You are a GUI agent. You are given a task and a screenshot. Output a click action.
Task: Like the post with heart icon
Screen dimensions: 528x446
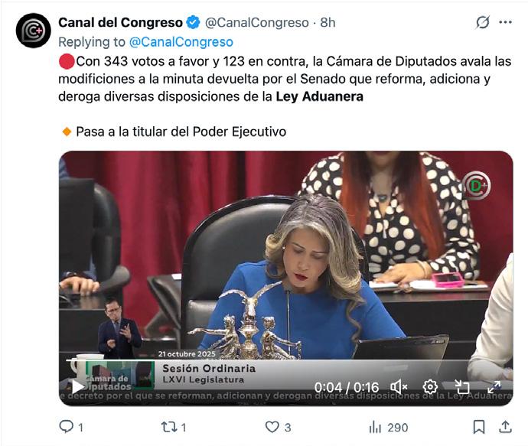pyautogui.click(x=272, y=427)
